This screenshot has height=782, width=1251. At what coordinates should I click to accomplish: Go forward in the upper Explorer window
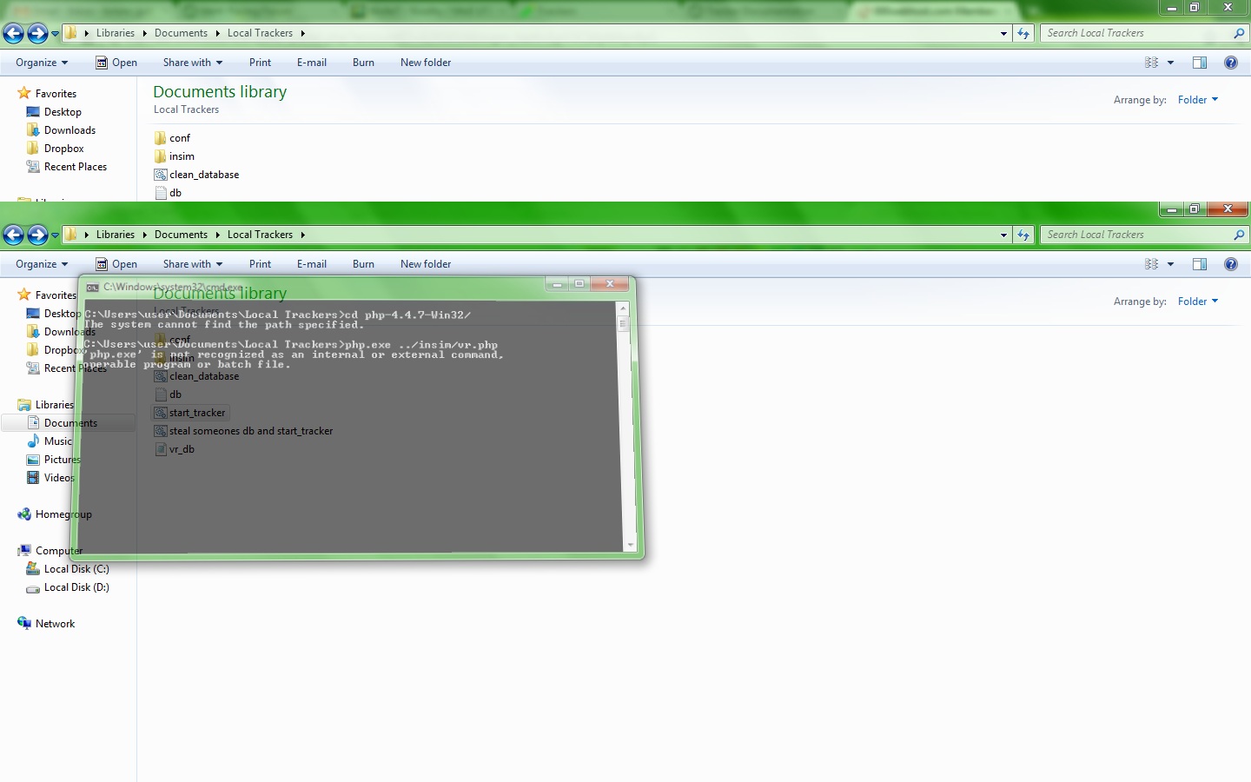click(37, 33)
